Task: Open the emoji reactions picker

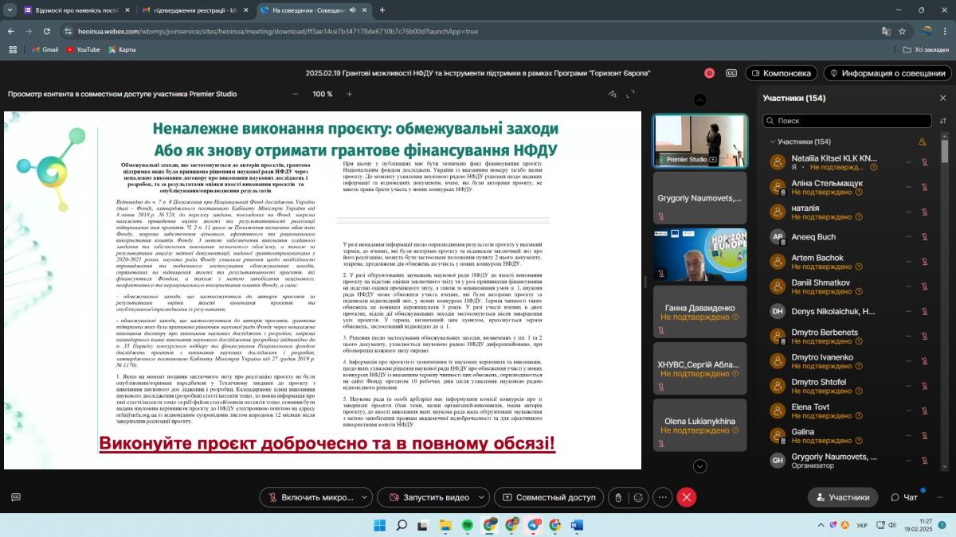Action: tap(638, 497)
